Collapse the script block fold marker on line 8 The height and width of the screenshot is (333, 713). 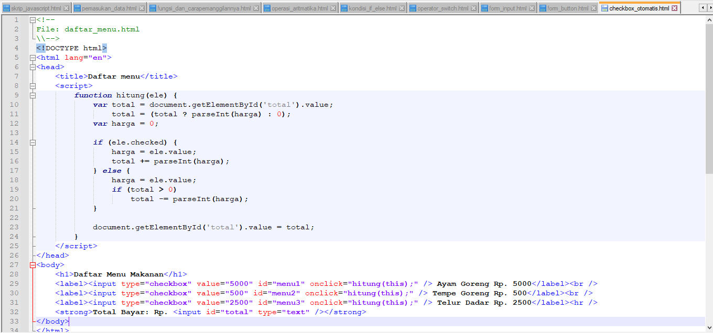[33, 85]
